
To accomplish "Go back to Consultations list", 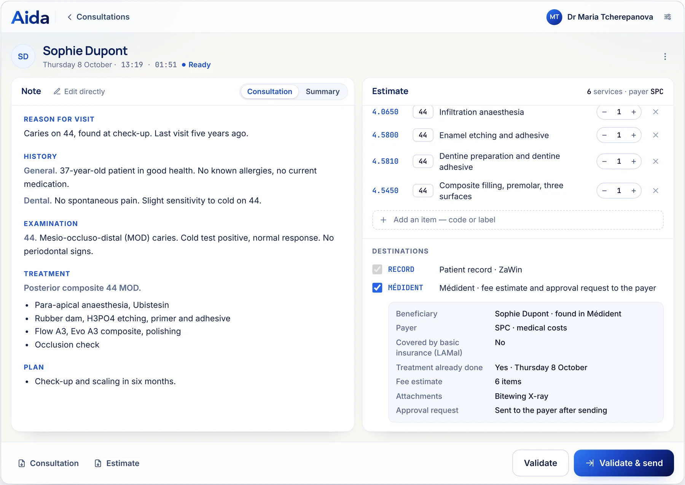I will [x=99, y=17].
